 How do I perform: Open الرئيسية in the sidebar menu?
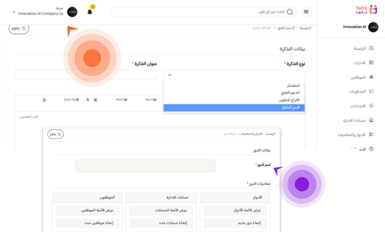[x=359, y=48]
